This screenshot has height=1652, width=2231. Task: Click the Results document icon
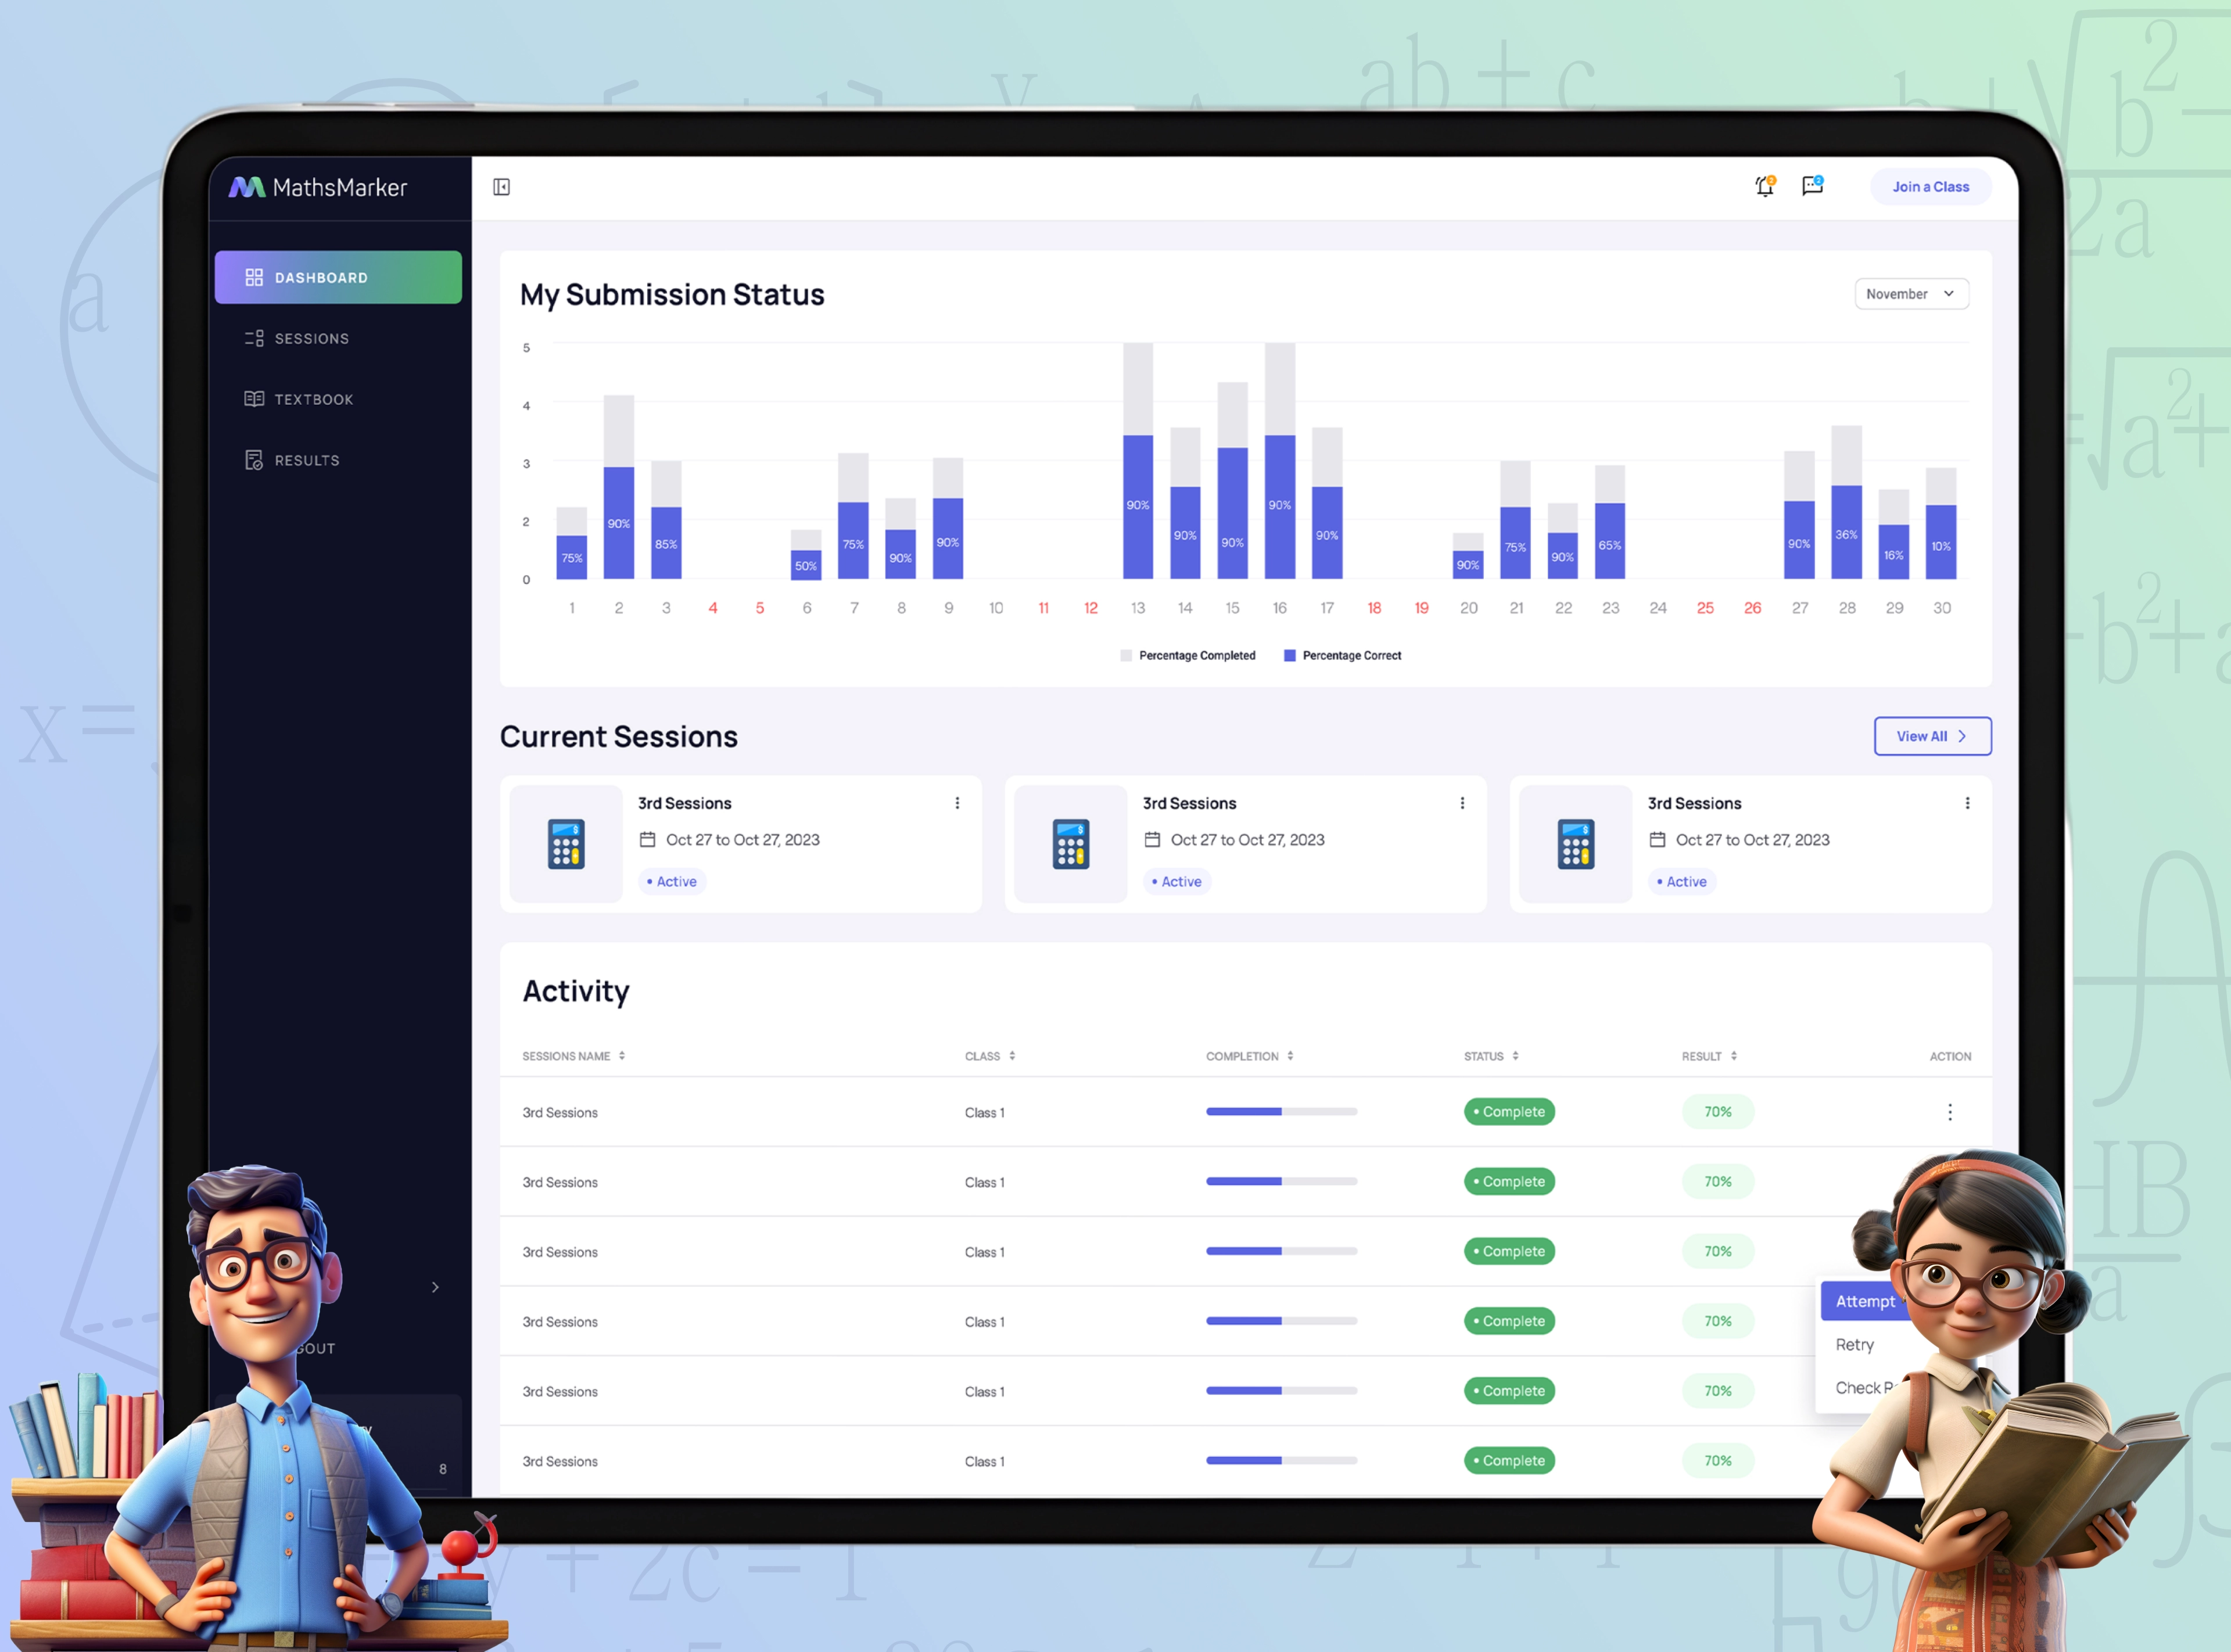coord(254,460)
